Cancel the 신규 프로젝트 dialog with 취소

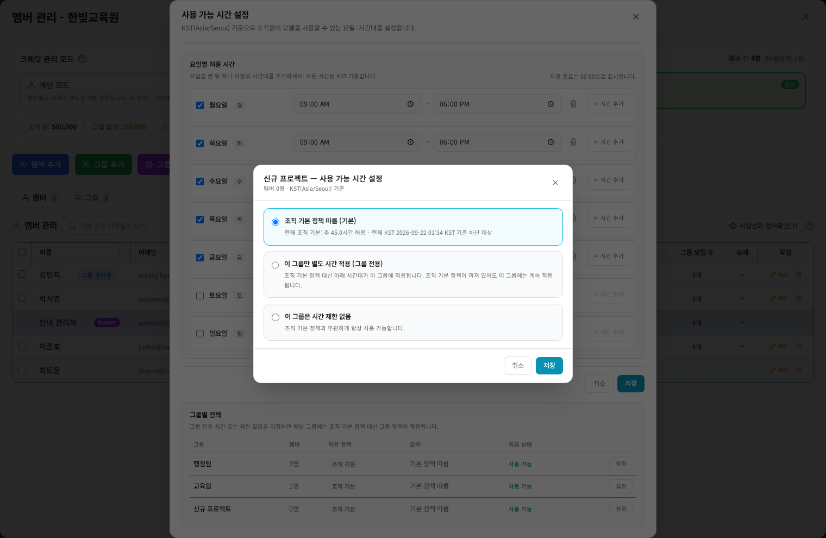(518, 366)
